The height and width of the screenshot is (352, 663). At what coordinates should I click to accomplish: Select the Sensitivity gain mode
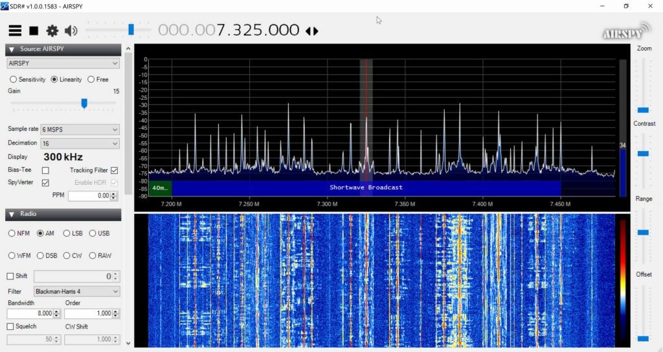point(13,80)
